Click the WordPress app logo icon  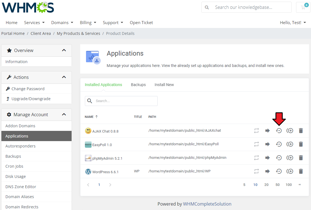88,172
